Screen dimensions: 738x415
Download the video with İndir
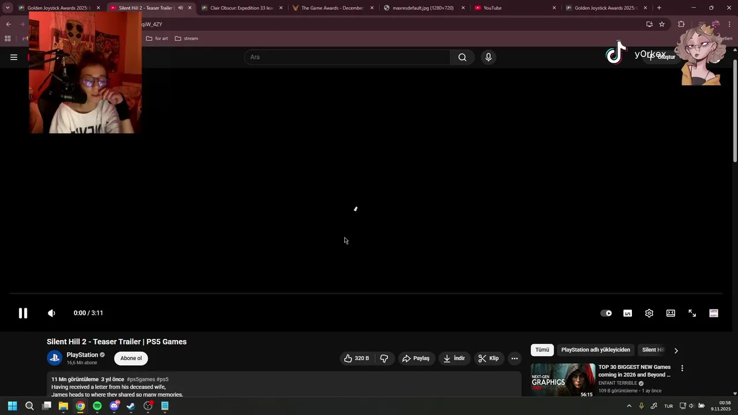coord(454,359)
